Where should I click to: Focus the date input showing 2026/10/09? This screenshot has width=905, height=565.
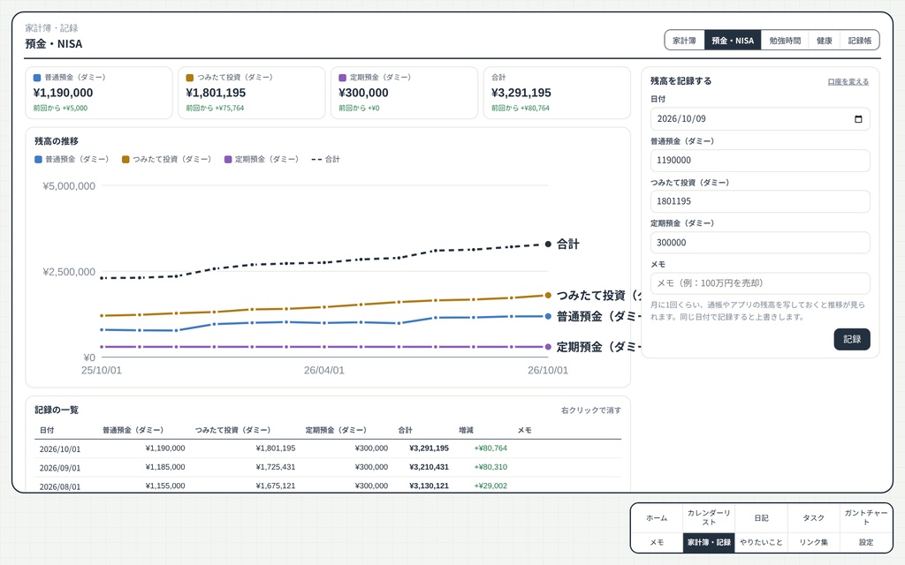[760, 119]
